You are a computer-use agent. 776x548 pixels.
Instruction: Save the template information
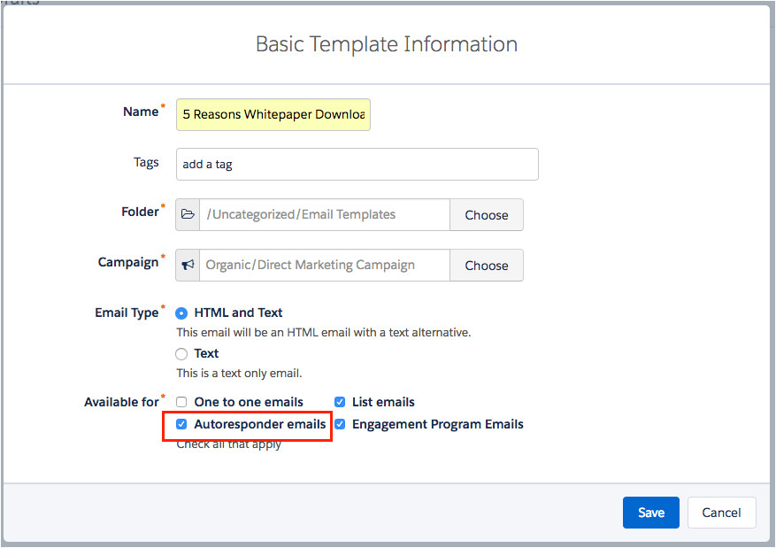pos(650,513)
